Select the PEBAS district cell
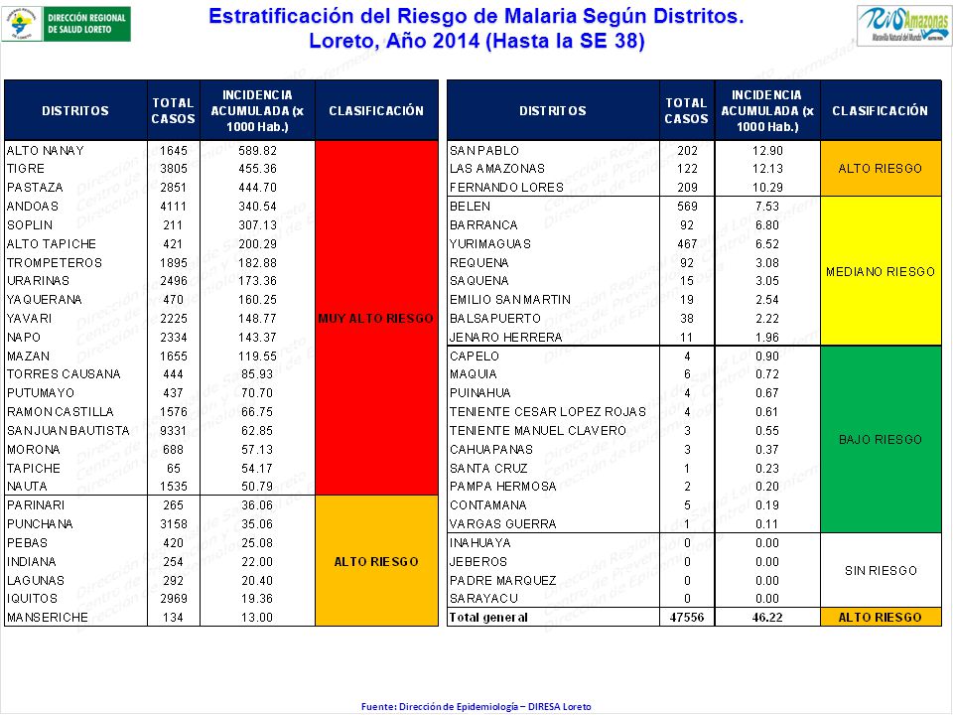Image resolution: width=953 pixels, height=715 pixels. 76,543
